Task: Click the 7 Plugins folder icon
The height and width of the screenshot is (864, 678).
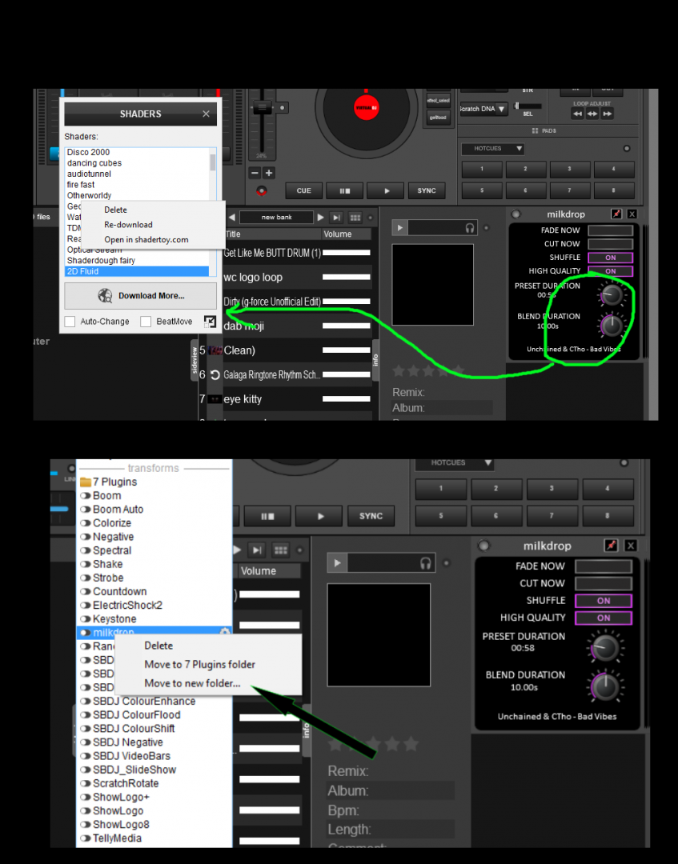Action: (x=86, y=482)
